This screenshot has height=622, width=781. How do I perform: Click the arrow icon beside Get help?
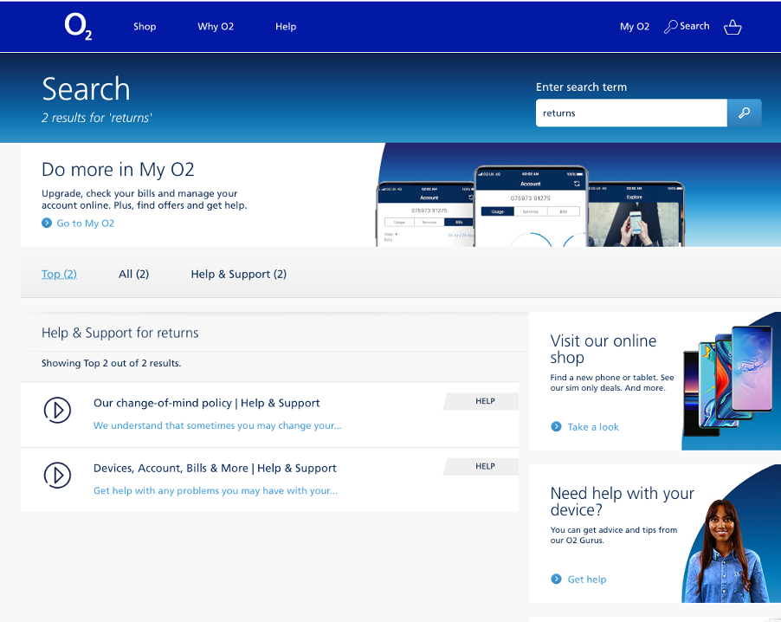click(556, 579)
